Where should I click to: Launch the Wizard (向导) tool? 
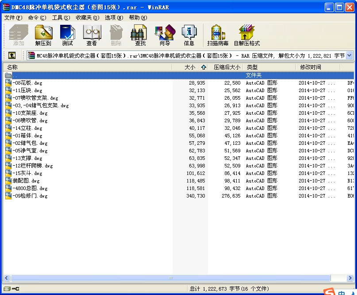tap(165, 35)
